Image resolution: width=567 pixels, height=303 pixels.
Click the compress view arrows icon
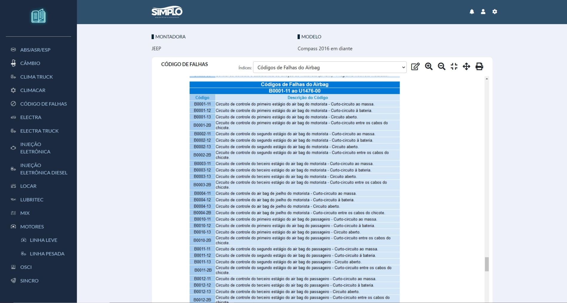point(454,66)
